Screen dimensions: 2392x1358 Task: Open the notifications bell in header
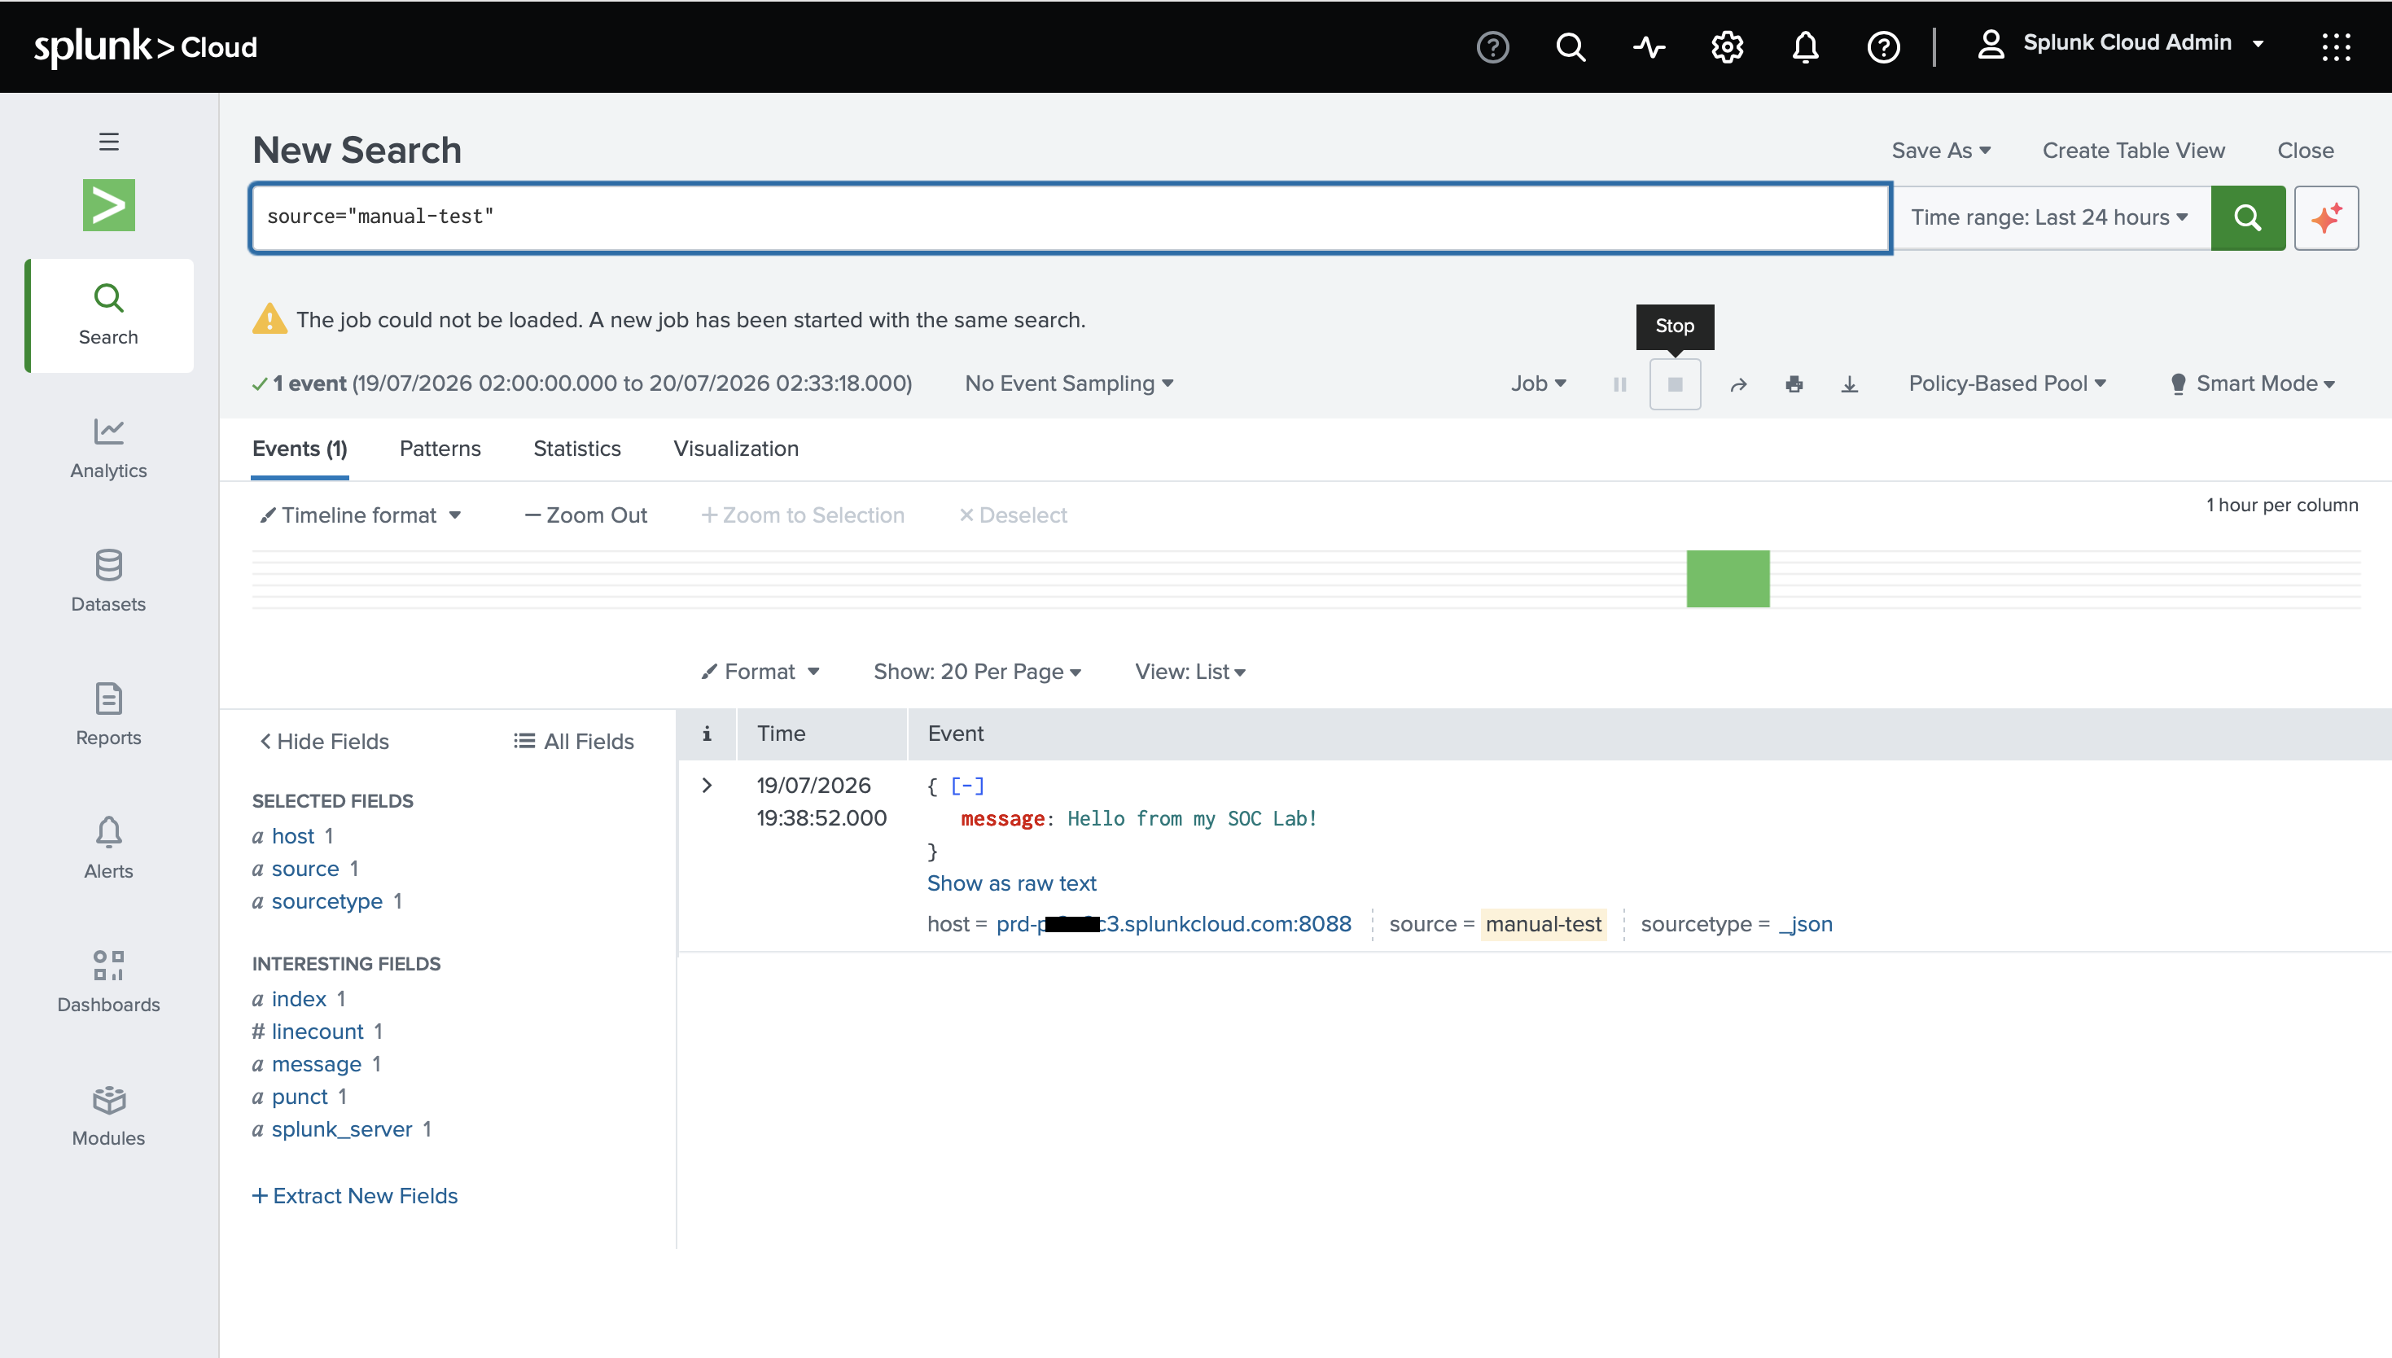click(1806, 46)
